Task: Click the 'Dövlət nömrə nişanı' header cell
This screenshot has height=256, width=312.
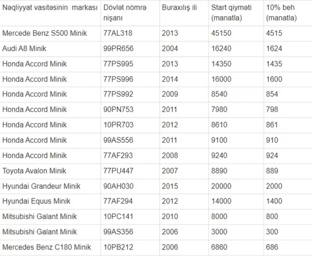Action: (125, 13)
